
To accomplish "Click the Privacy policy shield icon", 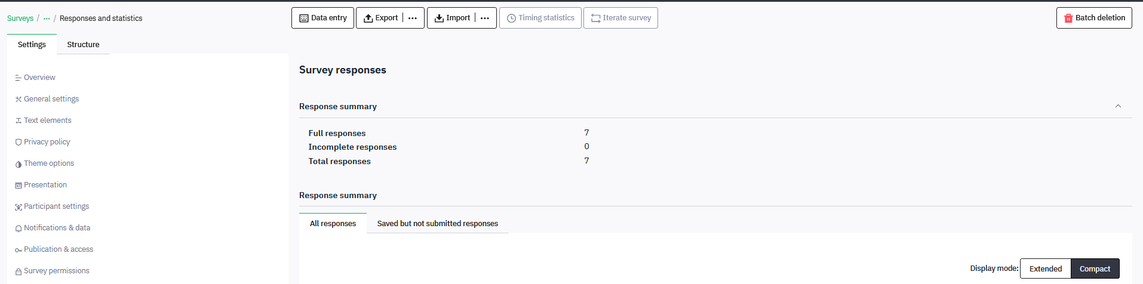I will coord(19,143).
